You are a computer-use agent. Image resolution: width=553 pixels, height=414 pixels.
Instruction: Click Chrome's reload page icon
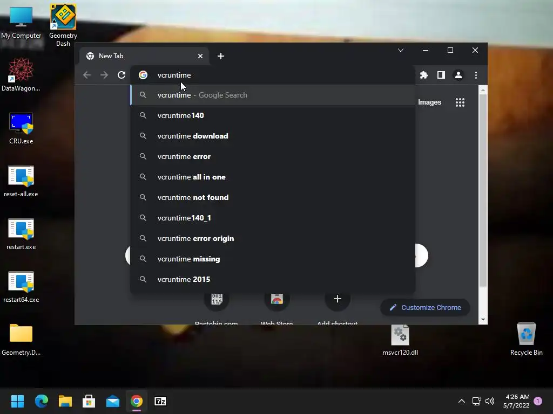pos(122,75)
